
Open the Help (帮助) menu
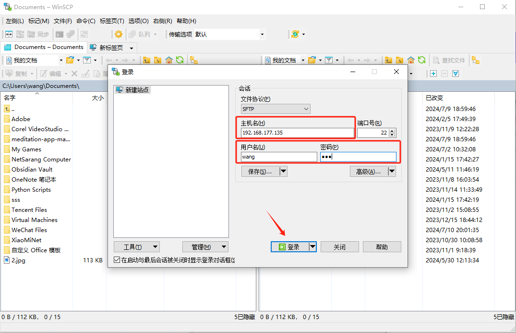[186, 21]
